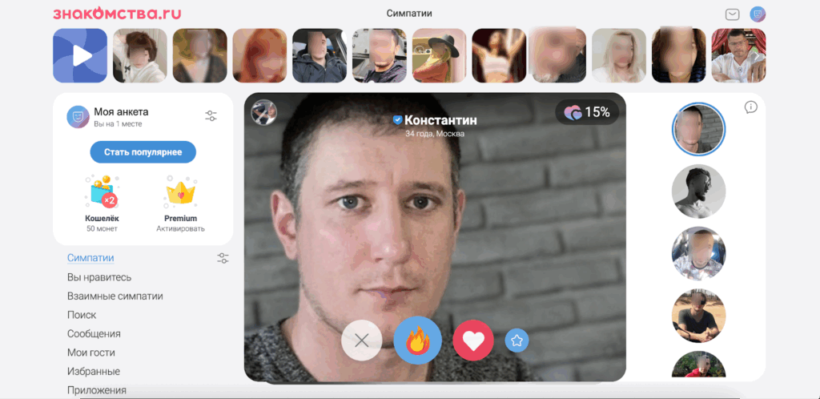
Task: Click the Premium crown icon
Action: pos(180,192)
